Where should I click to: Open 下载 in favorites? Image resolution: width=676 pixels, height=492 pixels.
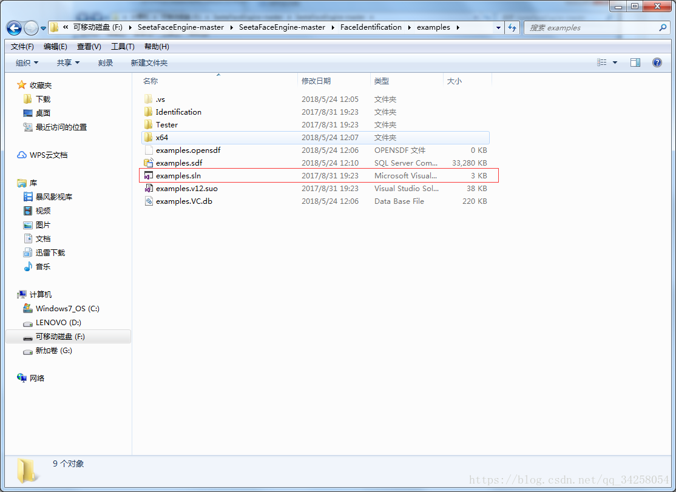point(43,99)
